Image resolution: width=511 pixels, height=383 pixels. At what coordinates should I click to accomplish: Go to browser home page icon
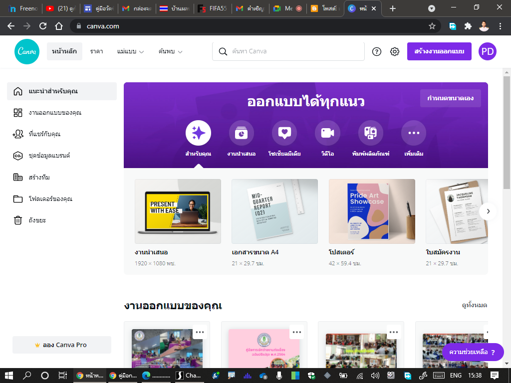59,26
